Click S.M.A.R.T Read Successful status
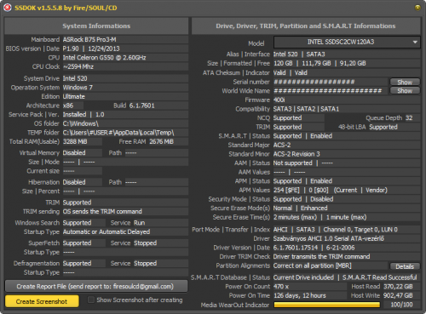This screenshot has width=426, height=314. click(380, 277)
